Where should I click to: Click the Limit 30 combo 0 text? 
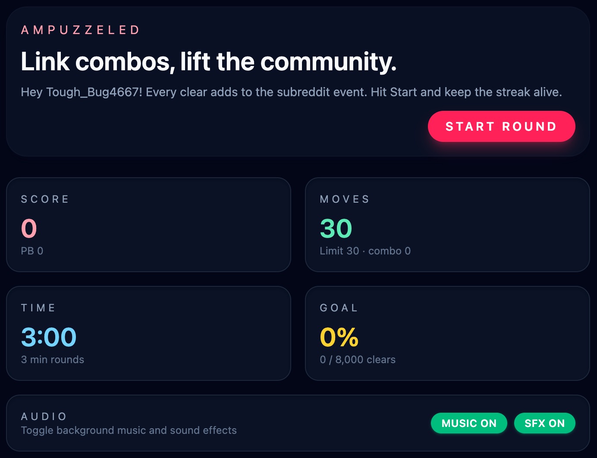click(x=365, y=251)
